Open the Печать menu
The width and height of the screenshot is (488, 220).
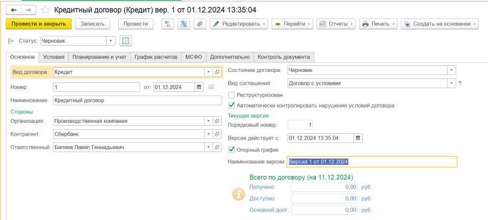378,24
